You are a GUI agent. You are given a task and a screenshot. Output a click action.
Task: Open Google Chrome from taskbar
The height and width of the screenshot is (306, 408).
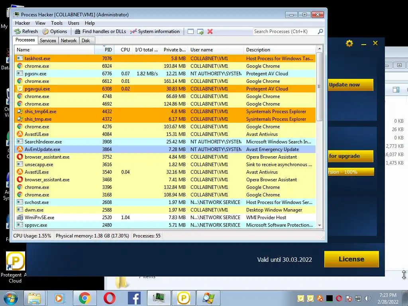pyautogui.click(x=84, y=298)
